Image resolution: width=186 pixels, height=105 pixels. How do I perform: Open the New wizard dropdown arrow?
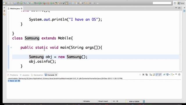tap(6, 3)
